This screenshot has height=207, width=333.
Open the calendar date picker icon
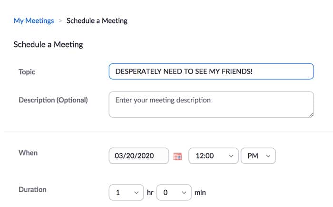tap(177, 156)
